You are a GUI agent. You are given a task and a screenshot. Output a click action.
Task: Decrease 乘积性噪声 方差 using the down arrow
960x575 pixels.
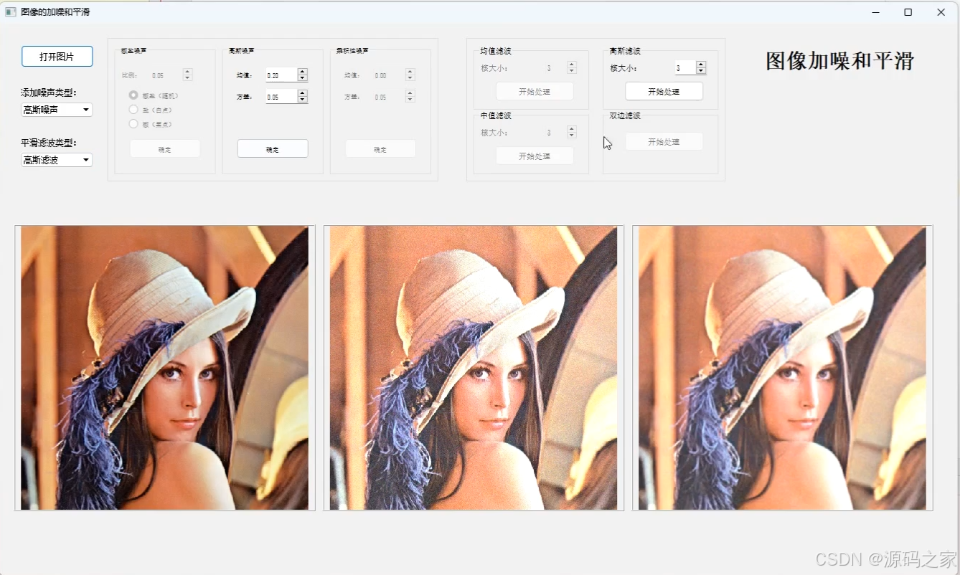410,100
